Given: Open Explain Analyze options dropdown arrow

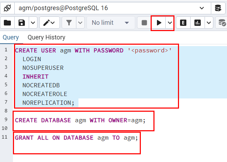Looking at the screenshot, I should coord(209,23).
